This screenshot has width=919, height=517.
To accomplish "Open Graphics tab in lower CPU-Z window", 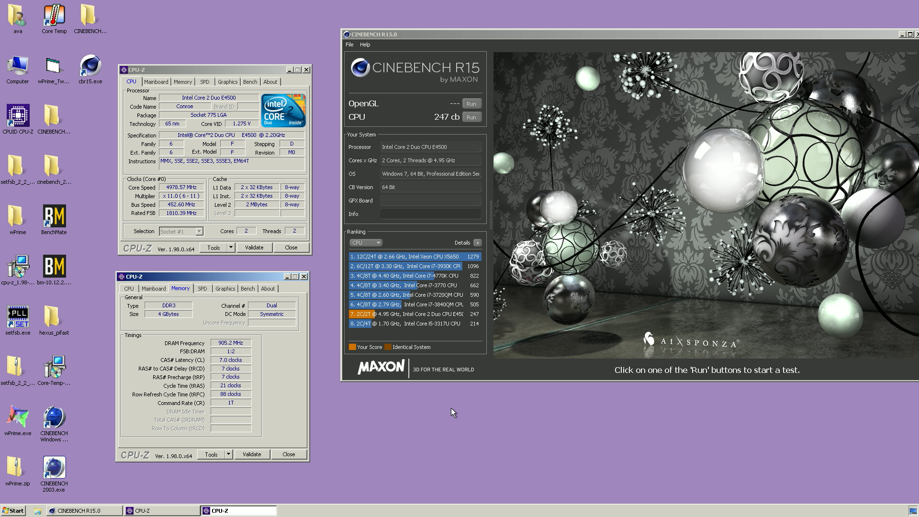I will tap(225, 289).
